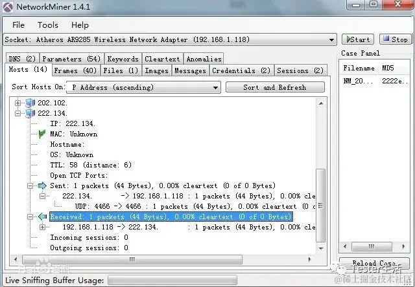This screenshot has height=287, width=415.
Task: Expand the 202.102. host node
Action: [x=18, y=103]
